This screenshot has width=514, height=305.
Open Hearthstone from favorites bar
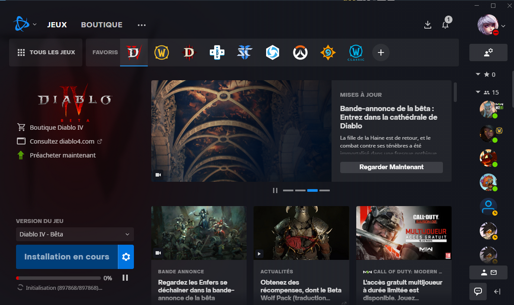pyautogui.click(x=328, y=52)
